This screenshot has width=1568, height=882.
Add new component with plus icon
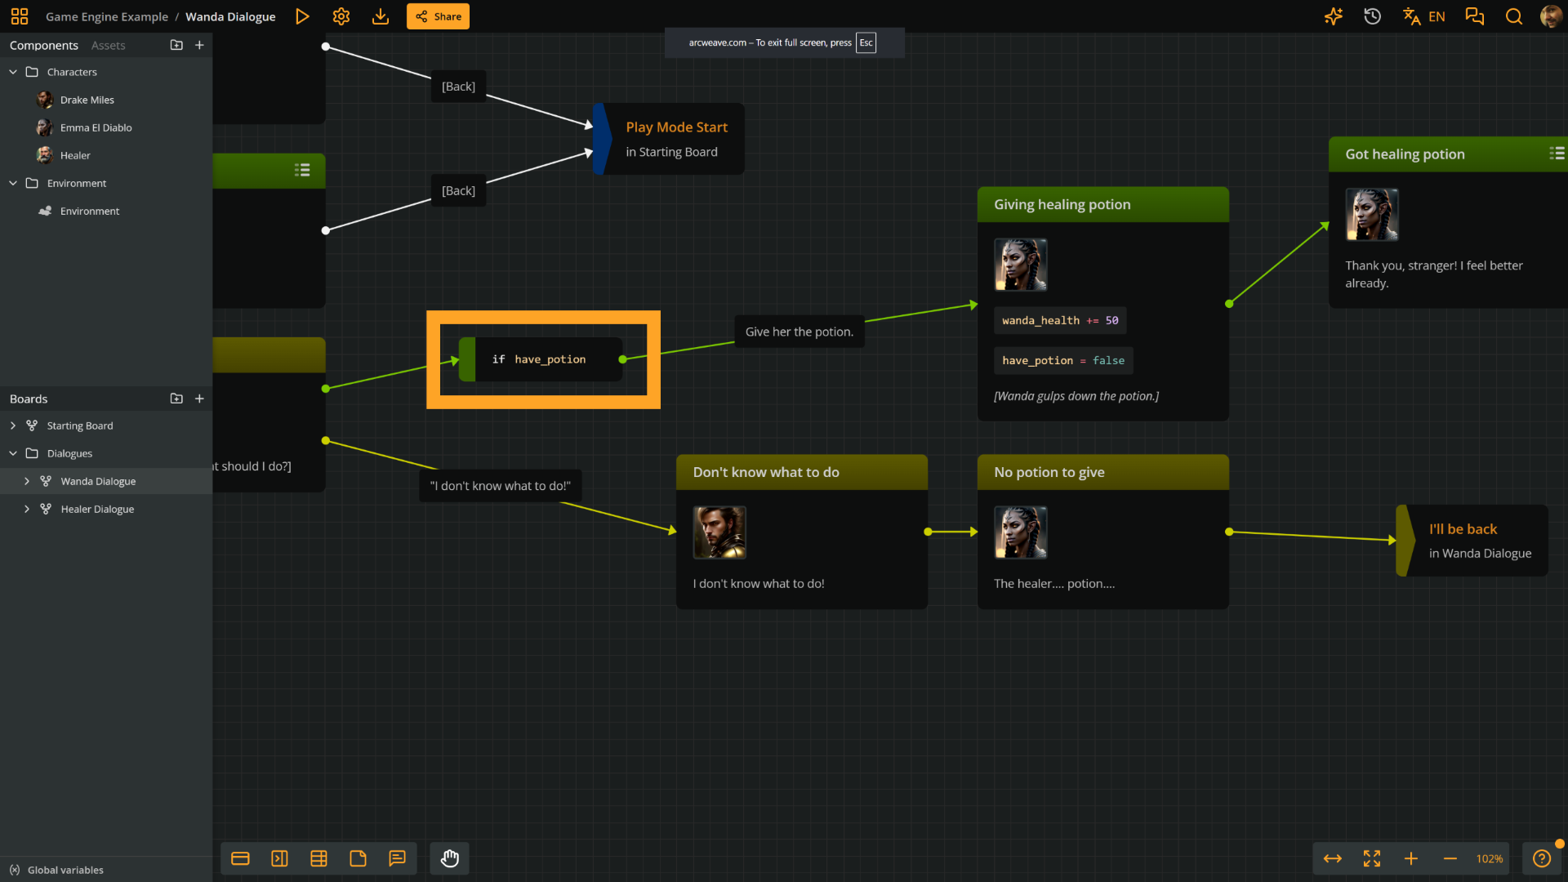pos(199,45)
